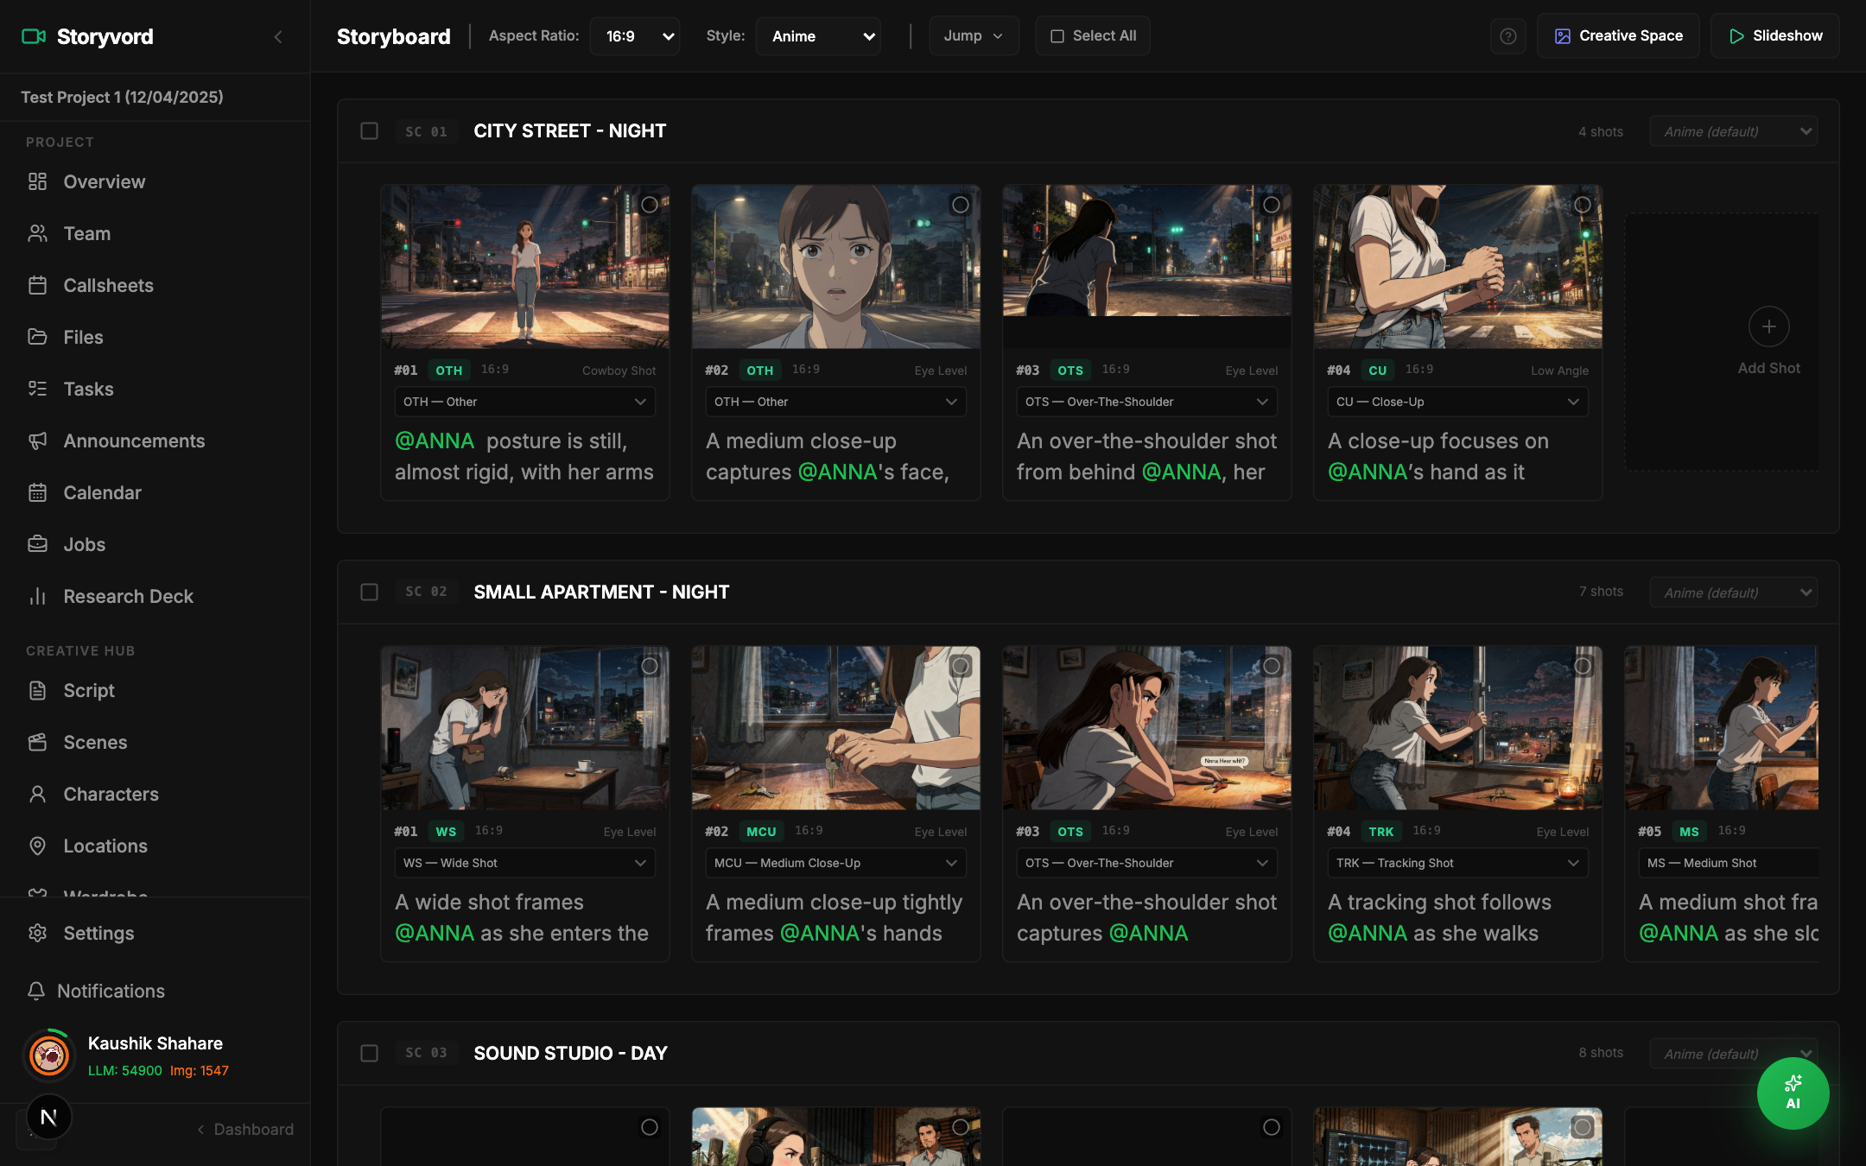The image size is (1866, 1166).
Task: Select City Street shot #01 circle toggle
Action: pyautogui.click(x=650, y=205)
